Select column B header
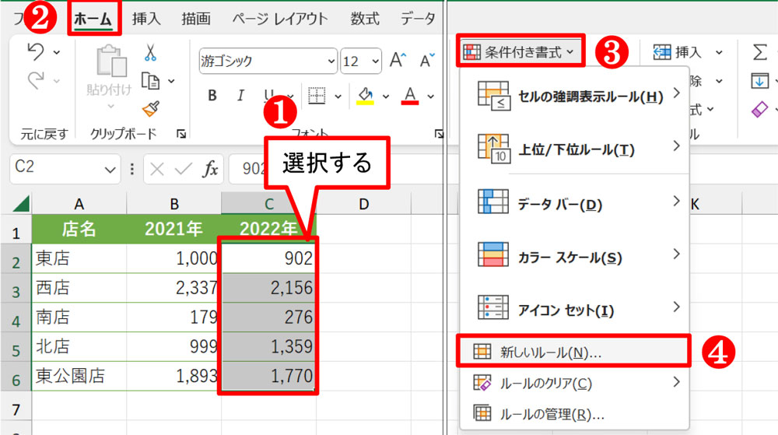The height and width of the screenshot is (435, 778). point(174,204)
